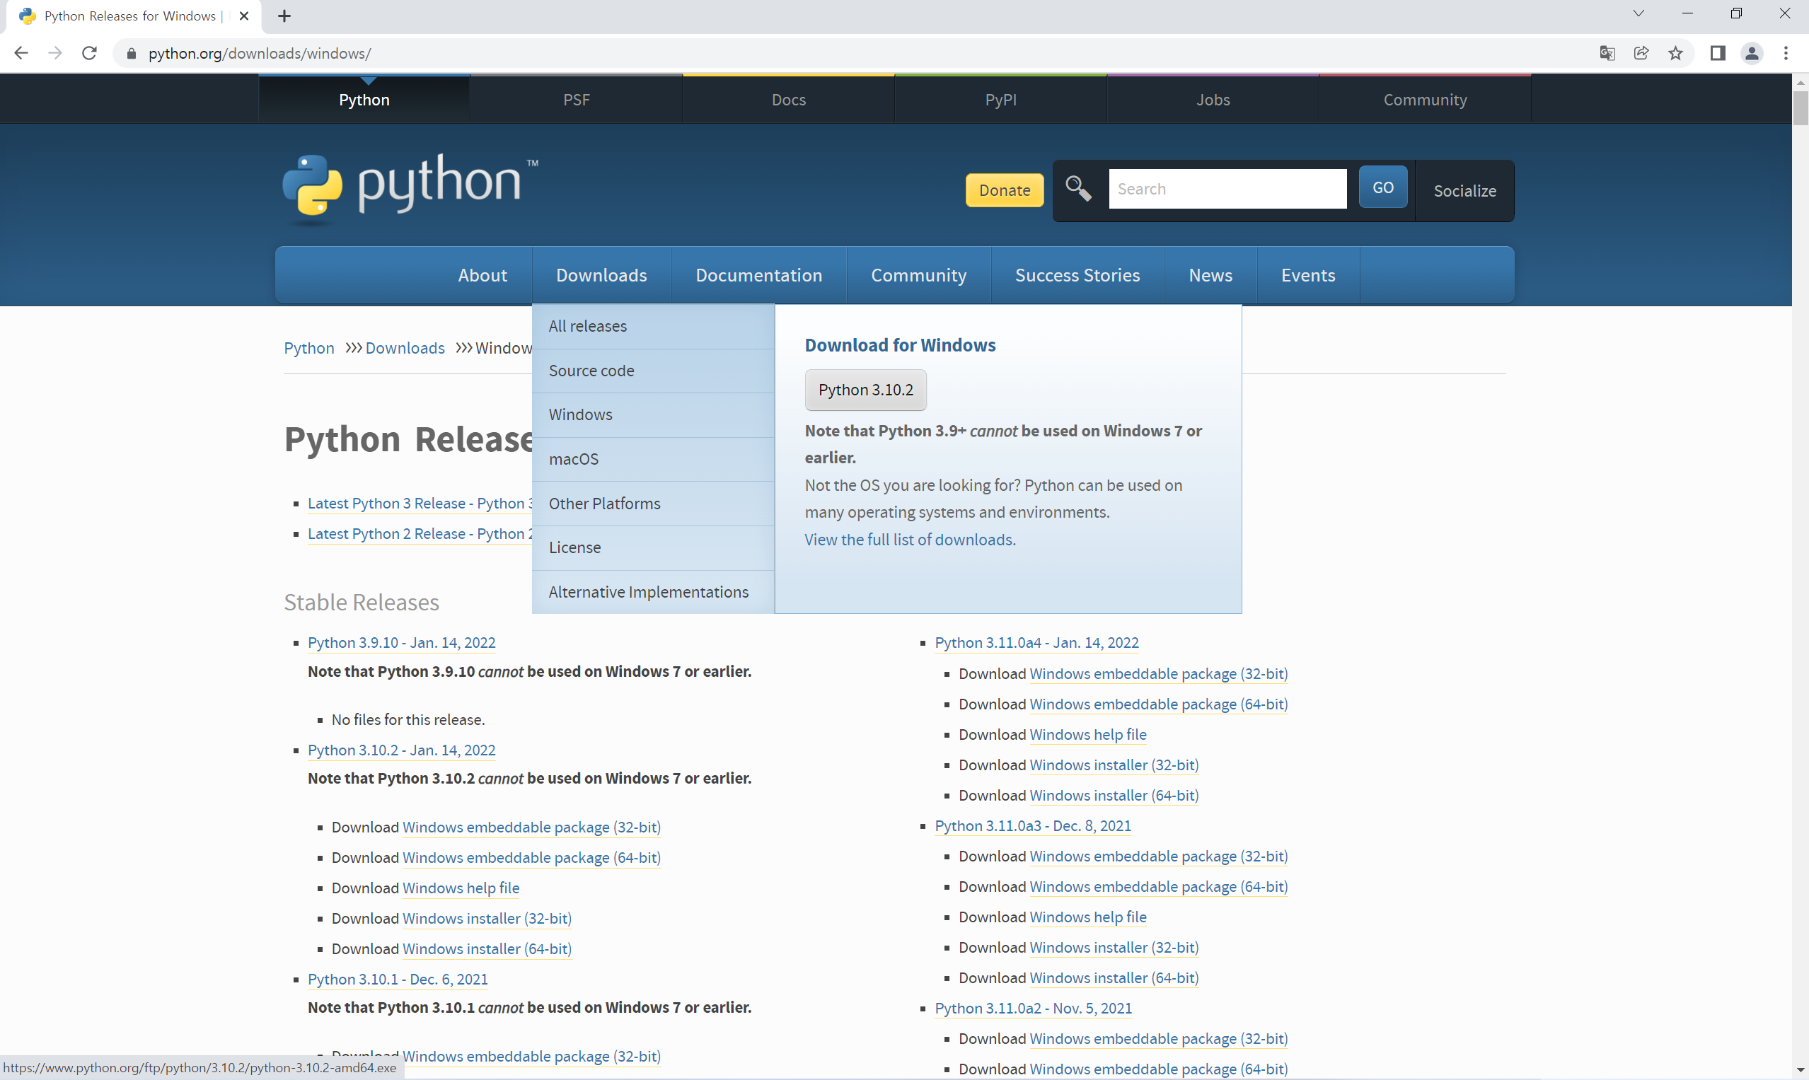
Task: Click the share page icon
Action: coord(1641,53)
